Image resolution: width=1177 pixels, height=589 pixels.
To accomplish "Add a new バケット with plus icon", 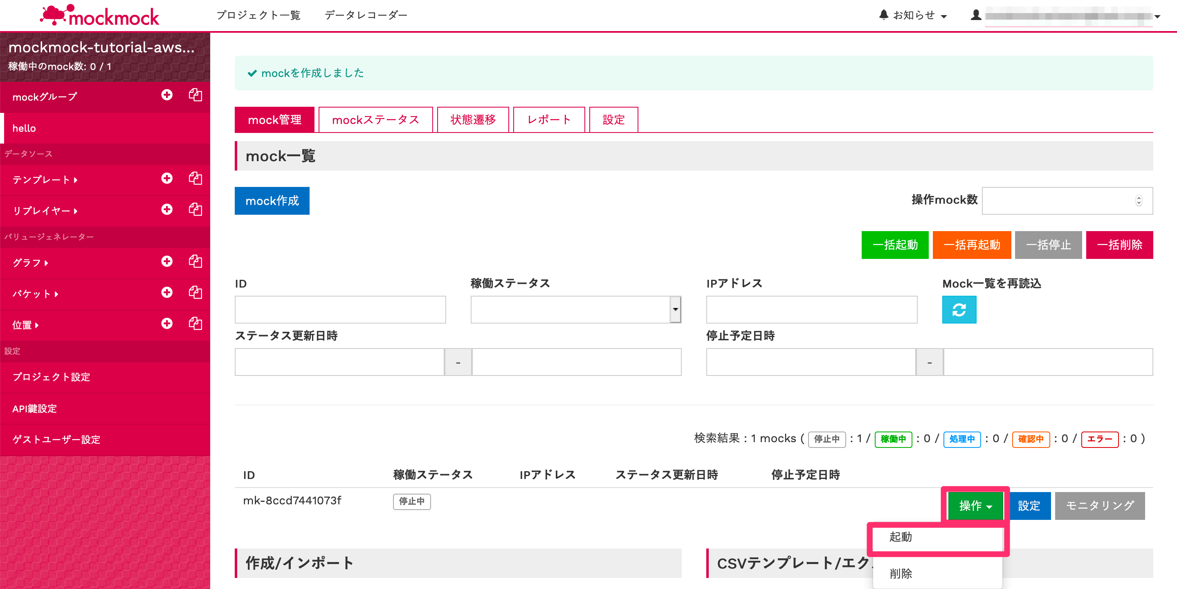I will (167, 292).
